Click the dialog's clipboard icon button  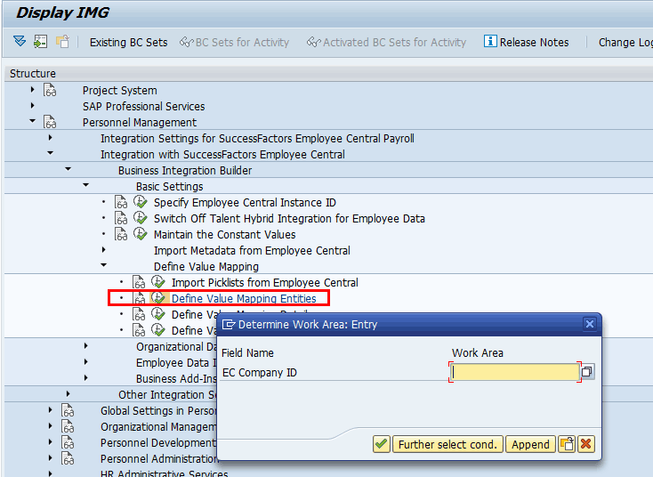pos(567,444)
